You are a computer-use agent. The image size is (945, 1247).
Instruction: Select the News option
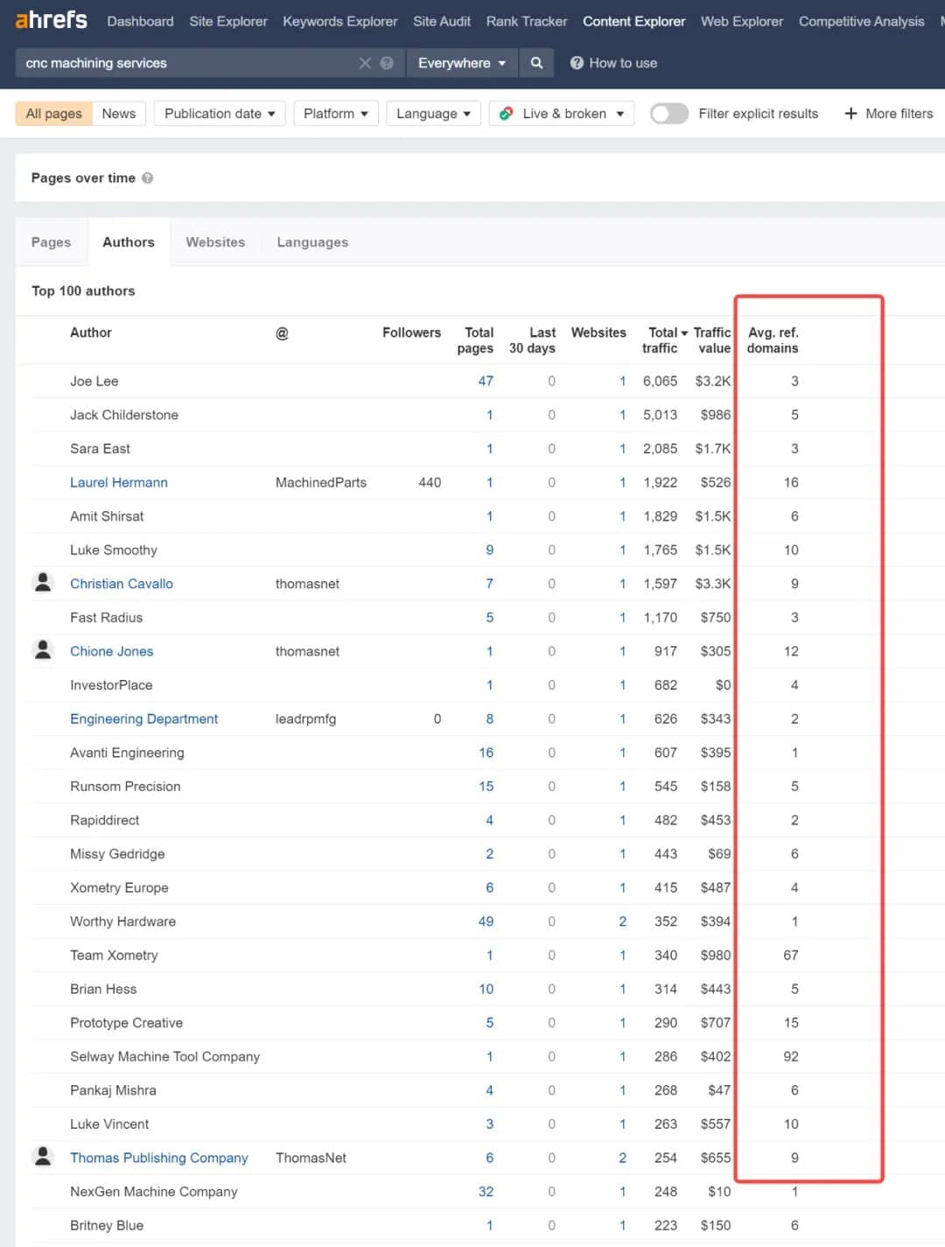[119, 114]
